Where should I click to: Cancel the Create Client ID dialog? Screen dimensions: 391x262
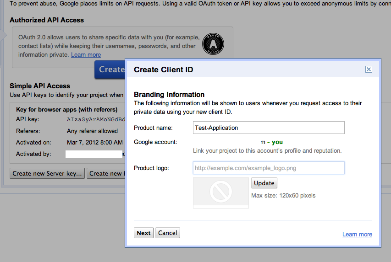(x=168, y=233)
